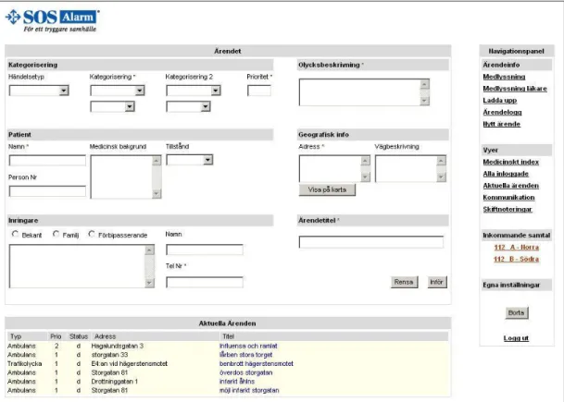Open the Kommunikation view
Screen dimensions: 564x402
[x=508, y=198]
